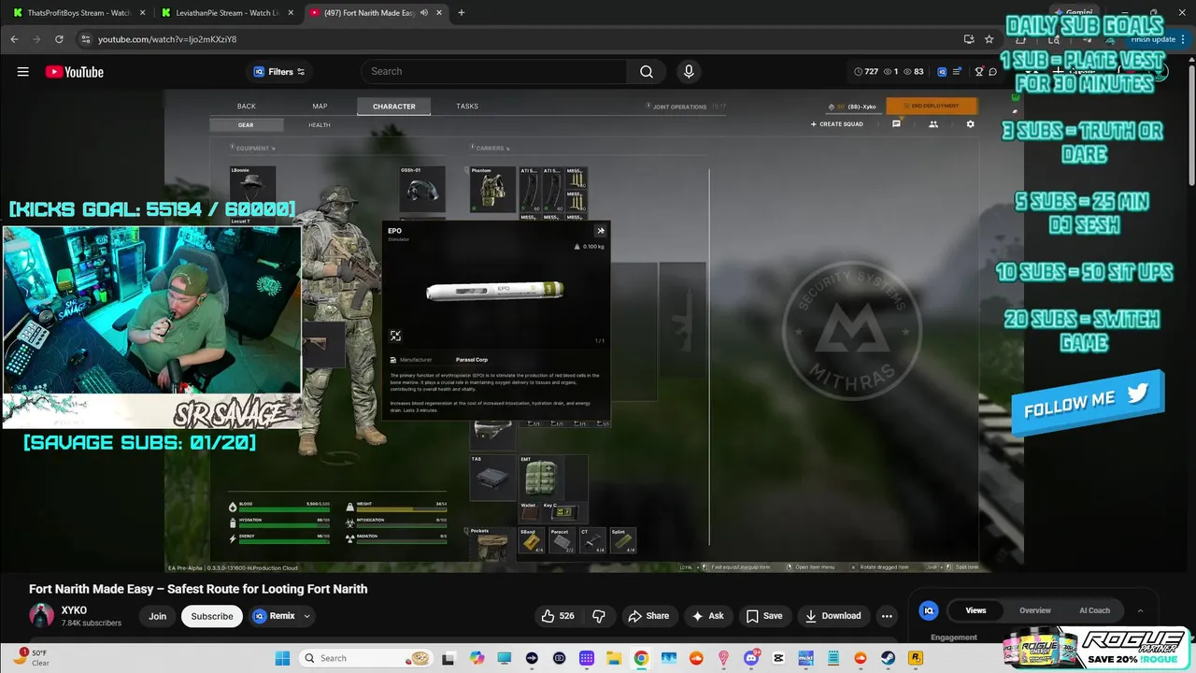Open the Windows Start menu

click(x=281, y=658)
